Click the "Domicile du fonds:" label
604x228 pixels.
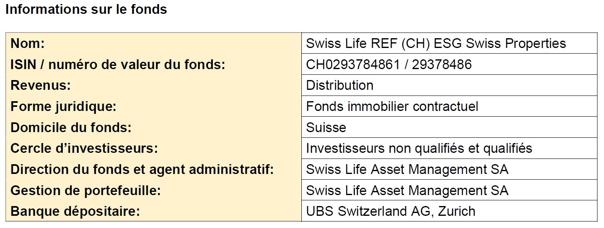71,128
